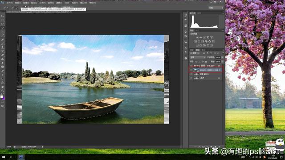Select the Shape tool
285x160 pixels.
click(2, 83)
